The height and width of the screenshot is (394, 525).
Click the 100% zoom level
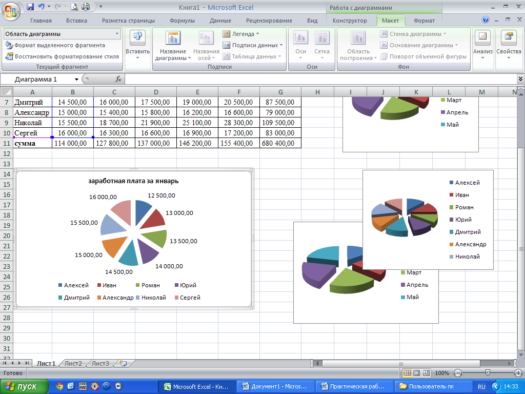(442, 373)
